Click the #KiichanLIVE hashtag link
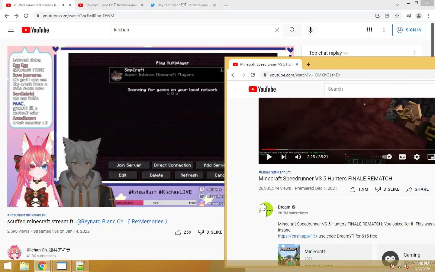 point(37,215)
